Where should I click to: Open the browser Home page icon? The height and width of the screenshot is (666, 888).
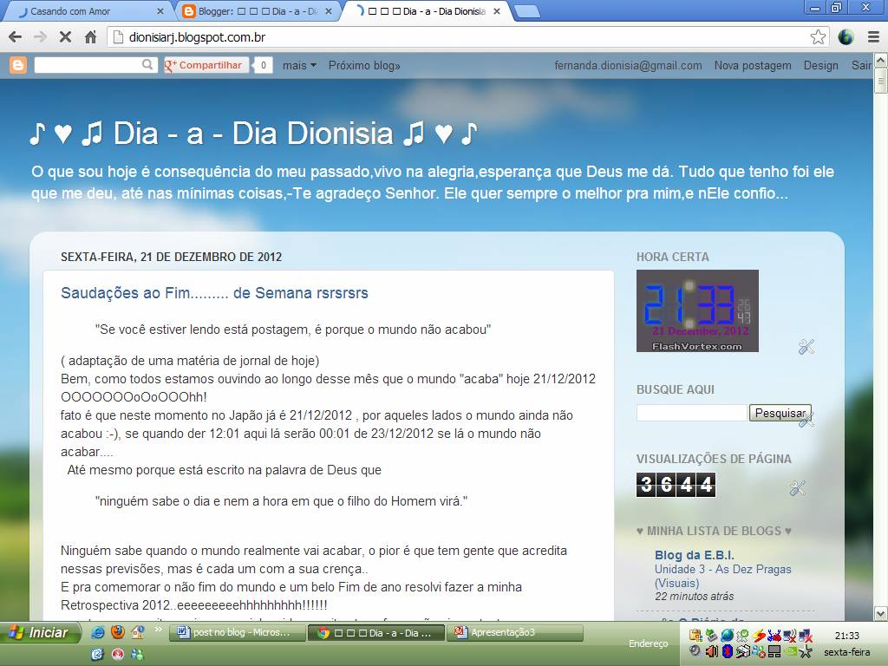[x=90, y=37]
